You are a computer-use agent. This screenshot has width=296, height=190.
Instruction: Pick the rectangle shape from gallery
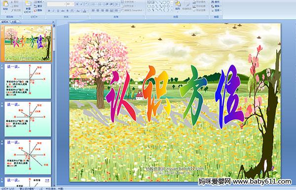[164, 2]
